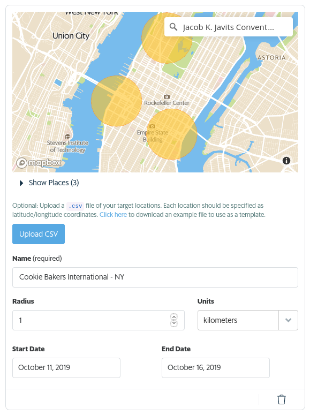Image resolution: width=310 pixels, height=415 pixels.
Task: Open the map attribution info icon
Action: [286, 161]
